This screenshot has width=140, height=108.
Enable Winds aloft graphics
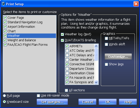[x=106, y=44]
